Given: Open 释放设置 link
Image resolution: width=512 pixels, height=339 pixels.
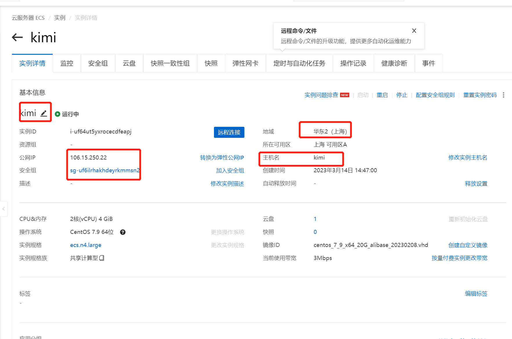Looking at the screenshot, I should click(x=476, y=184).
